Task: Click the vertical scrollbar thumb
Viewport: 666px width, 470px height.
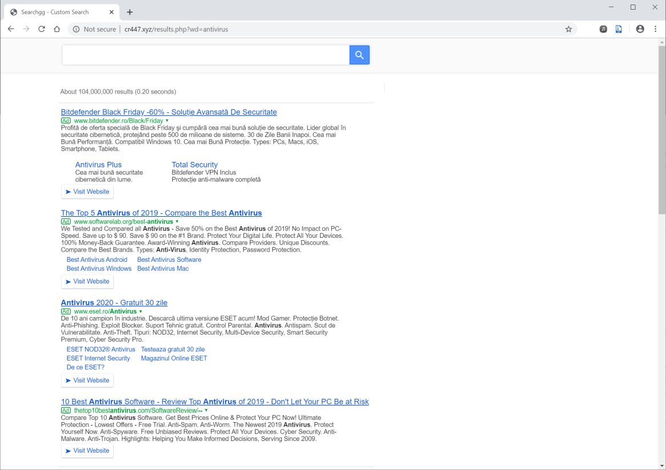Action: [662, 129]
